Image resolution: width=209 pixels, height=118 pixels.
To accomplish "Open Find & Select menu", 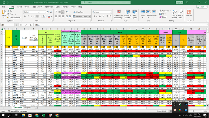I will pos(181,14).
